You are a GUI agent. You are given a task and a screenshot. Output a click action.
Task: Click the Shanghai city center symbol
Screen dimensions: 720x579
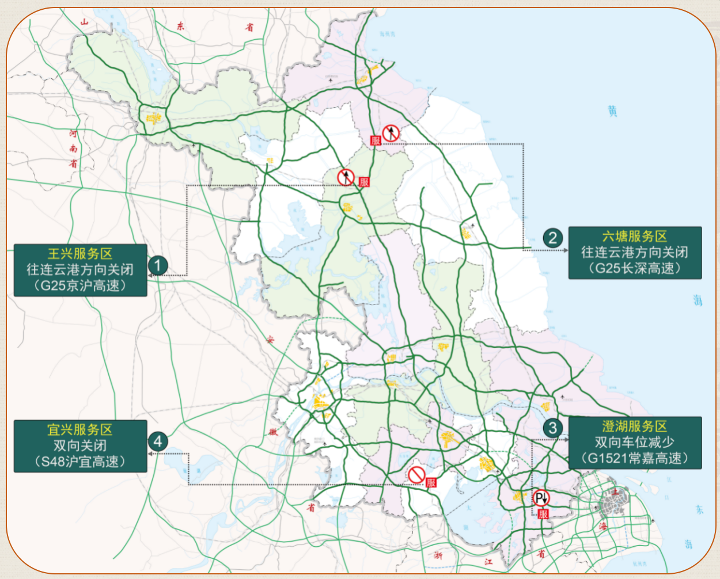(613, 505)
